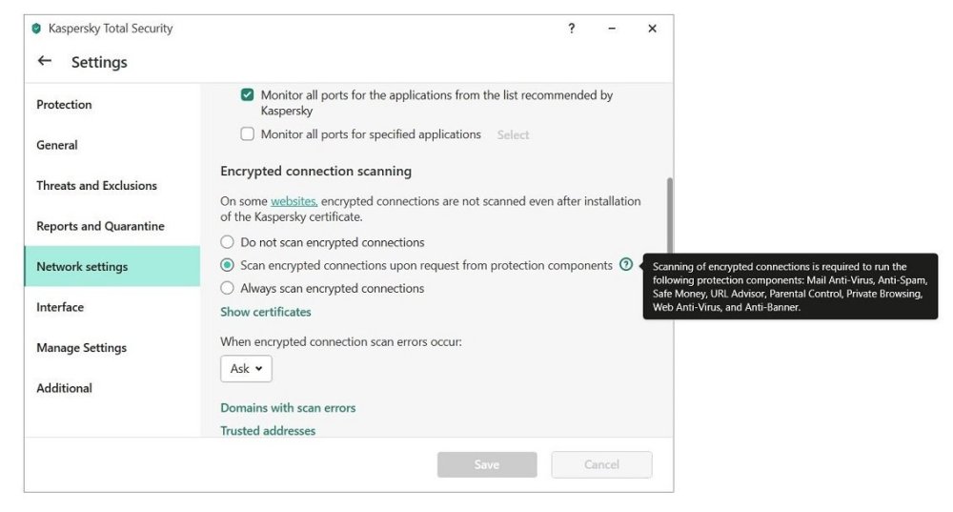Image resolution: width=953 pixels, height=512 pixels.
Task: Switch to Reports and Quarantine section
Action: point(100,226)
